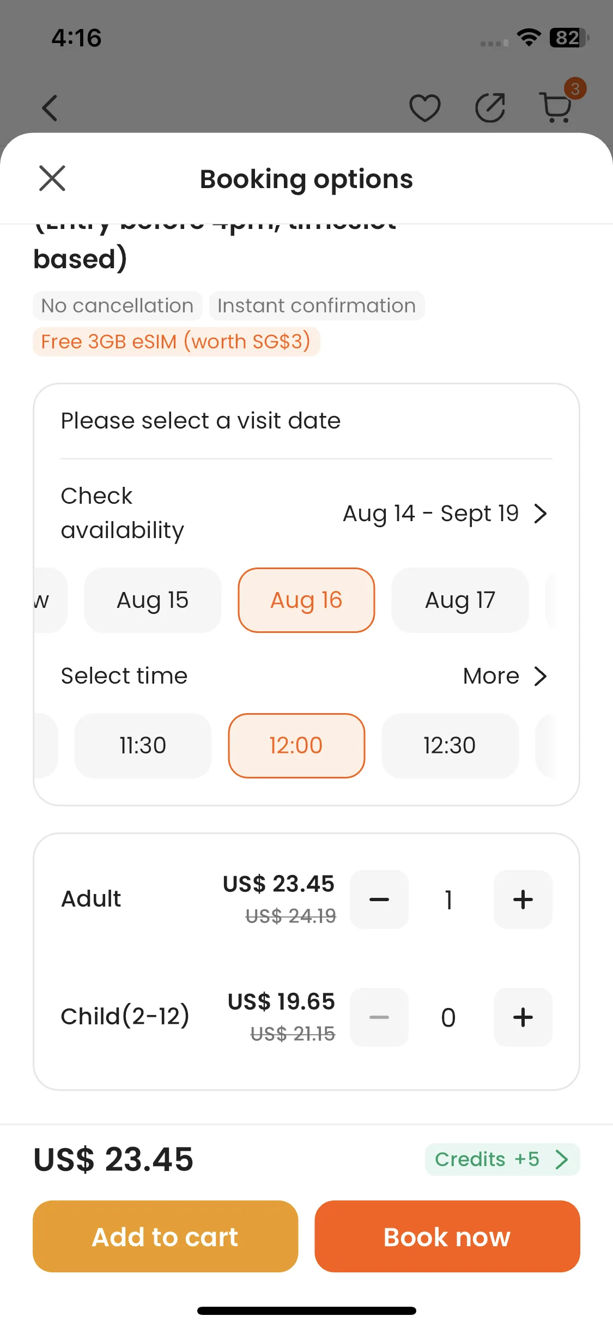
Task: Go back with the left arrow
Action: (x=50, y=107)
